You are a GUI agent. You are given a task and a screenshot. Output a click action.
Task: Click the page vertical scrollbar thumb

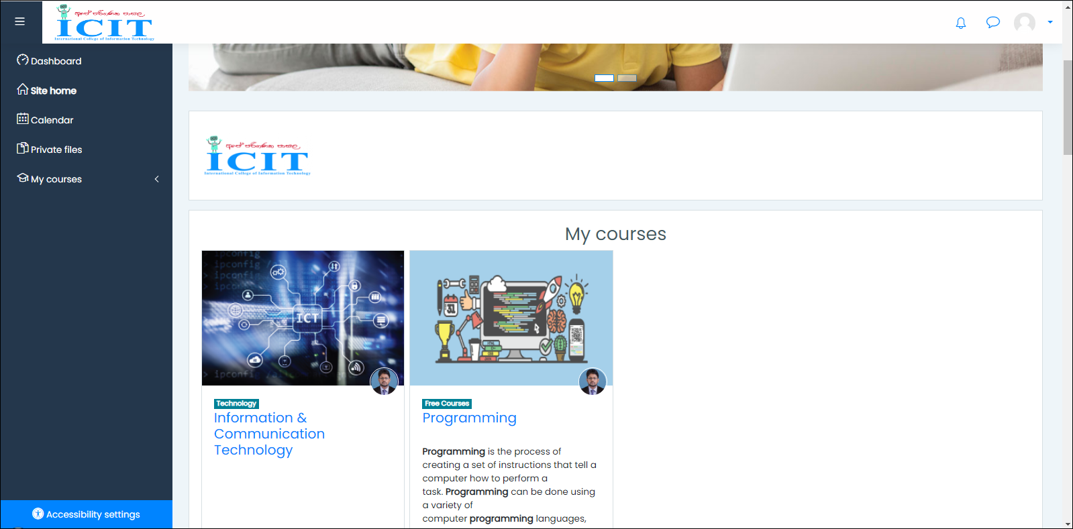tap(1067, 107)
